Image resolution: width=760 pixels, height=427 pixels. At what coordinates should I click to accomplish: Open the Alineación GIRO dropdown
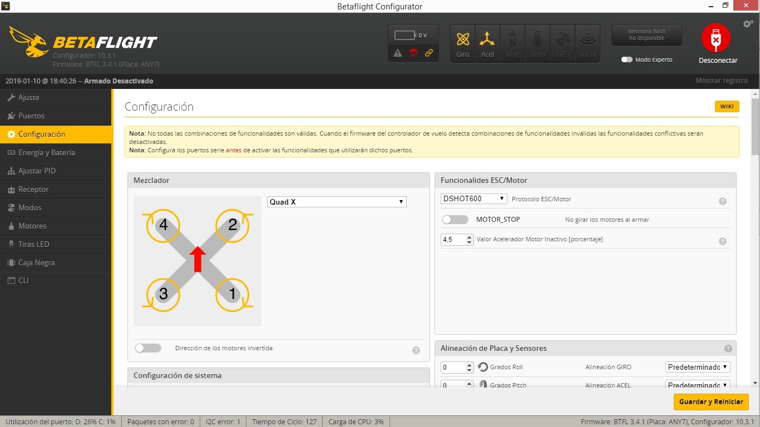pos(698,367)
